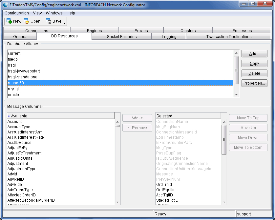This screenshot has height=220, width=275.
Task: Open the Engines tab
Action: tap(95, 31)
